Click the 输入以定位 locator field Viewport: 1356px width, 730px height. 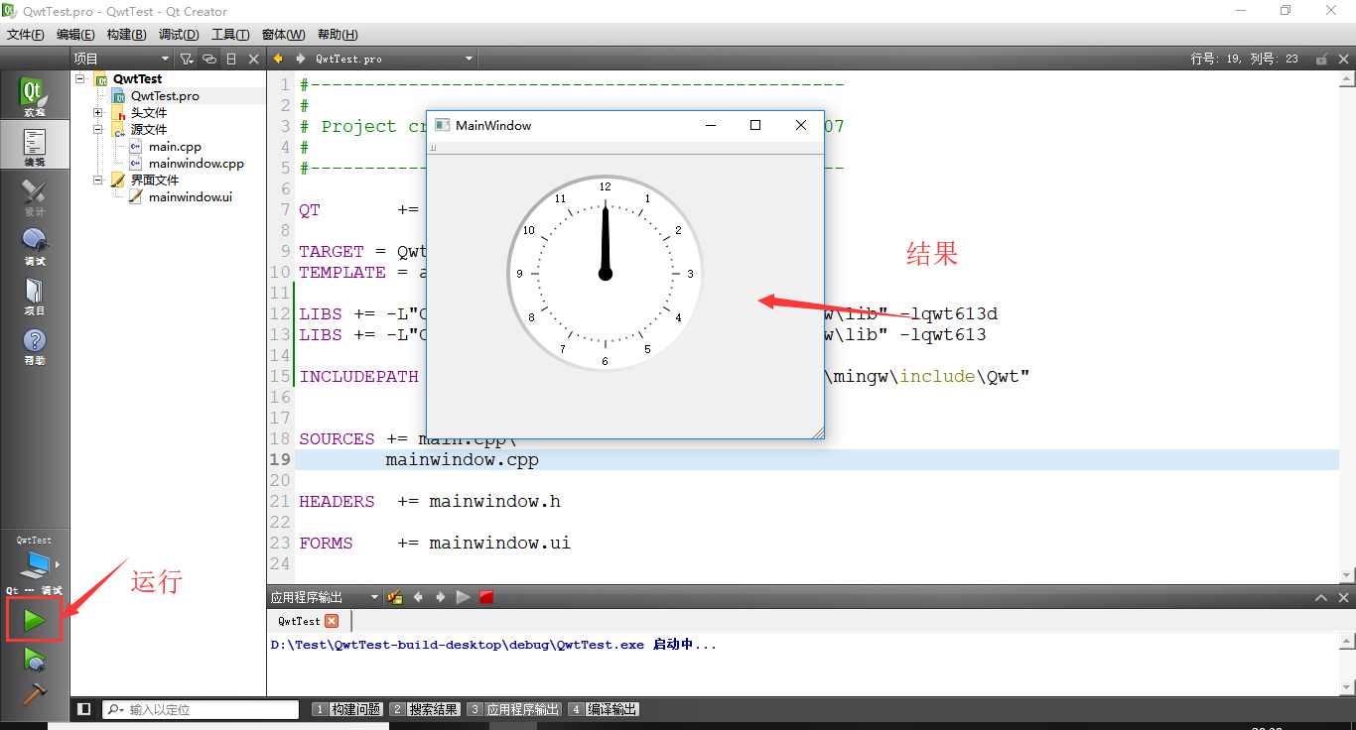tap(201, 709)
